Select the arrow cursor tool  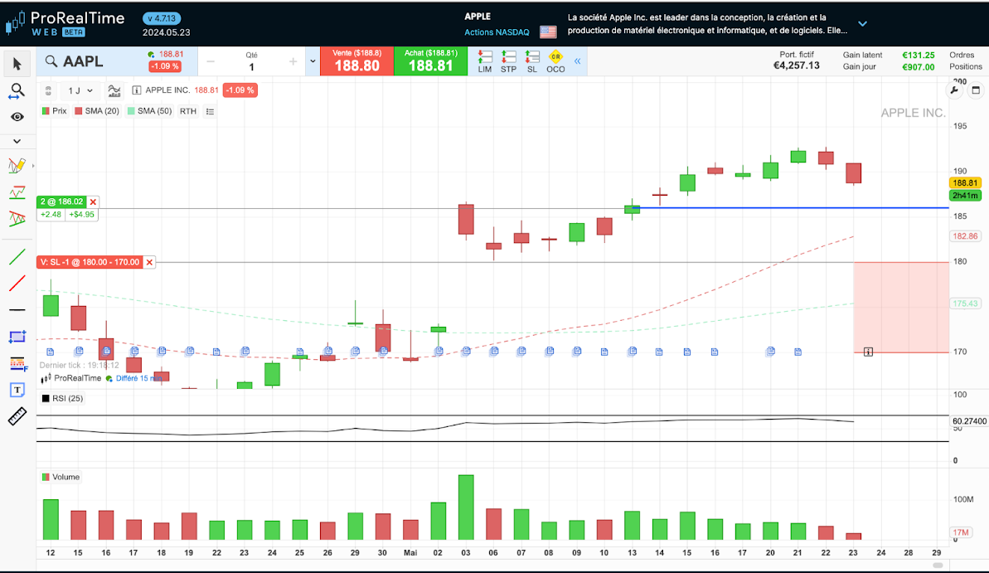[17, 64]
